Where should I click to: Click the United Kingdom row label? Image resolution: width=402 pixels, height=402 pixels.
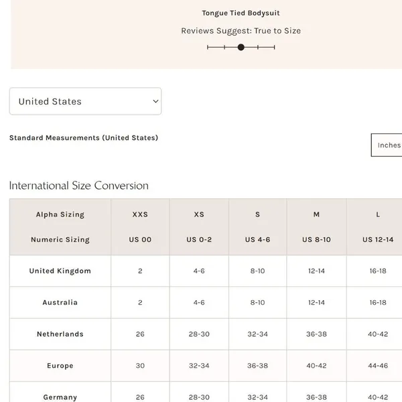(x=60, y=271)
